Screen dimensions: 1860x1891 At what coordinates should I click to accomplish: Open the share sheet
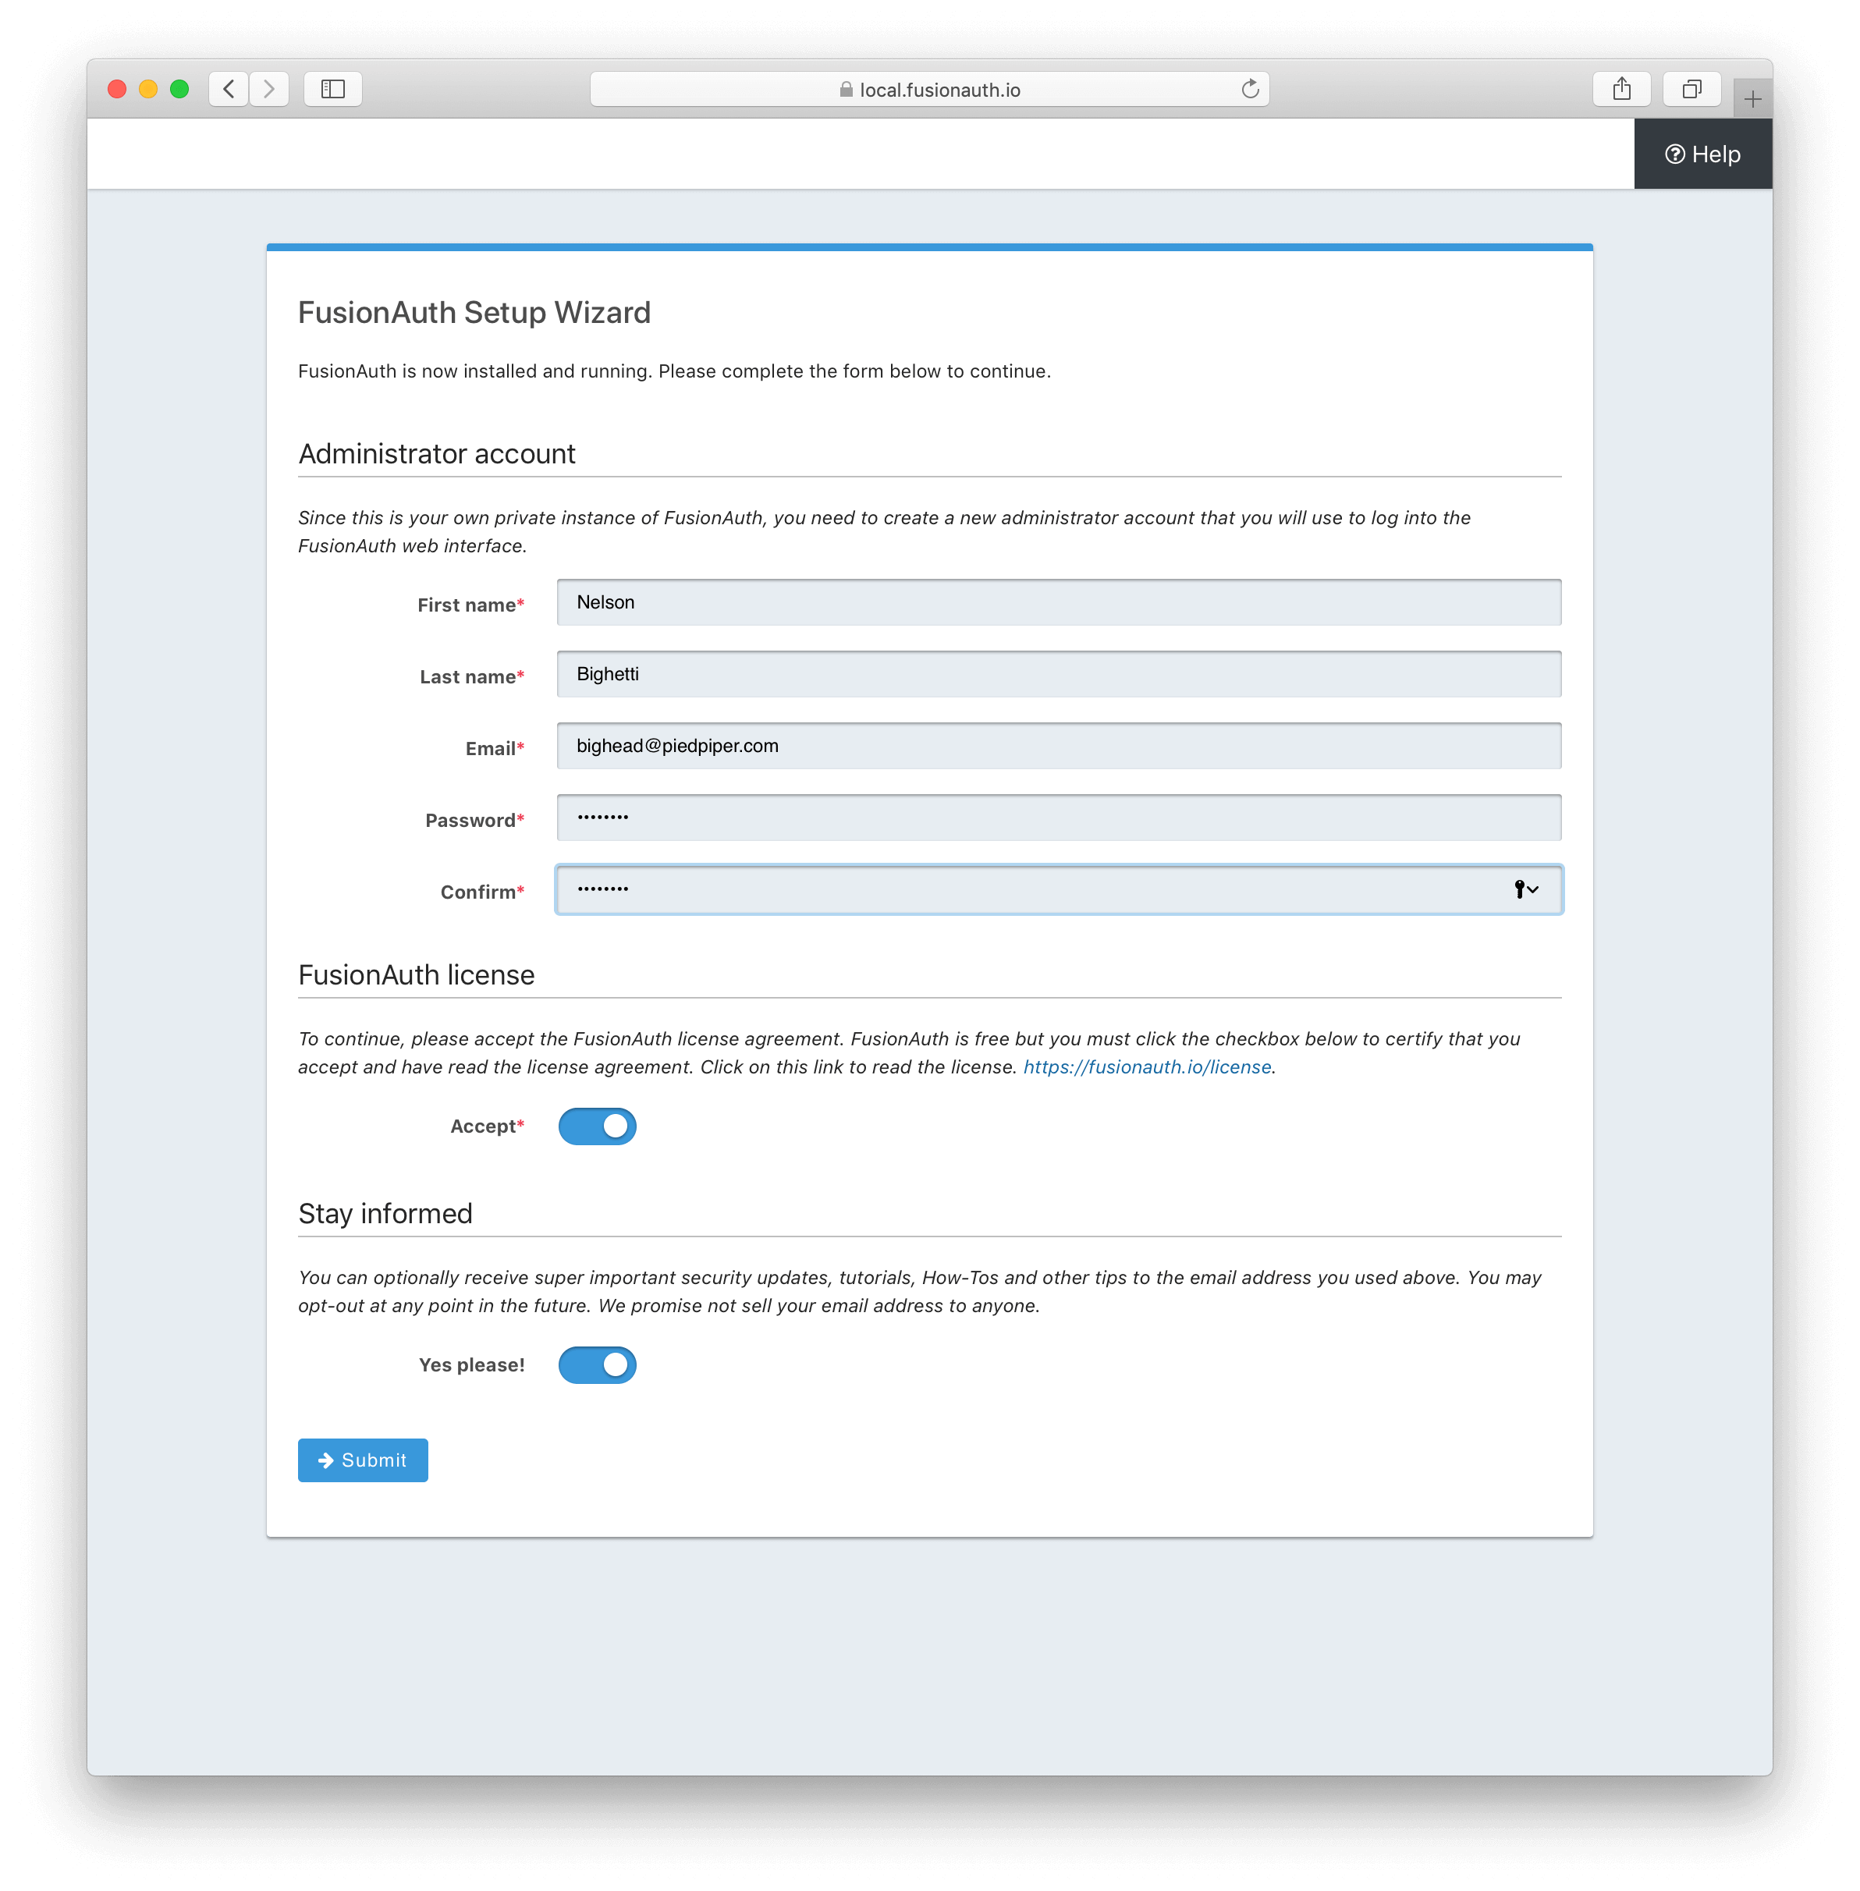[1621, 89]
